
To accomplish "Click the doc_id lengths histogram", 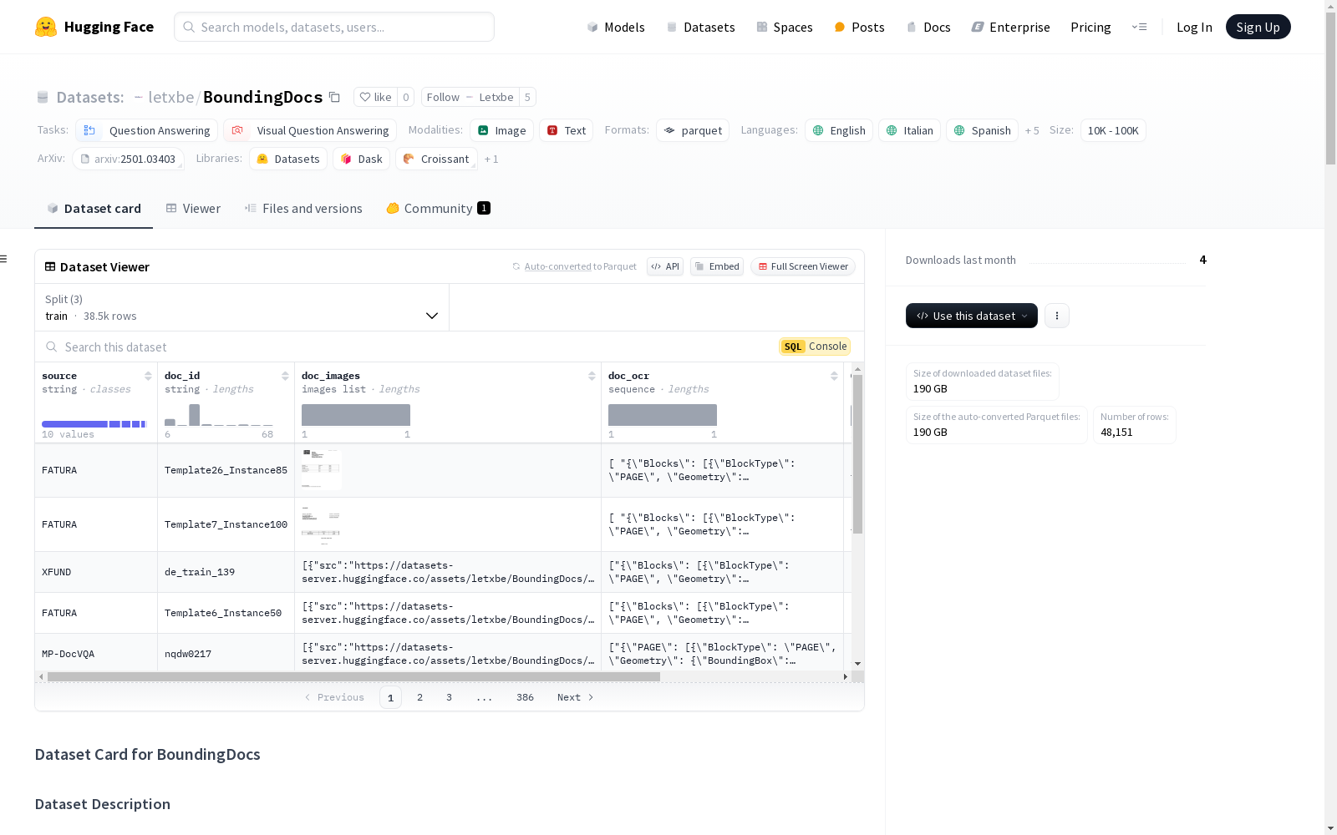I will tap(219, 415).
